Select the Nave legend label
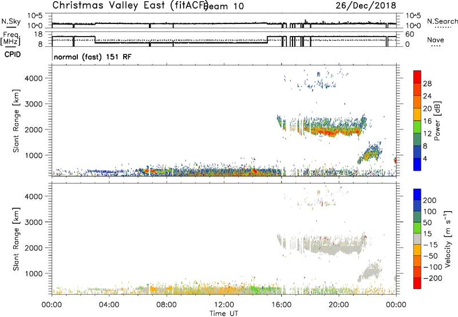 436,40
